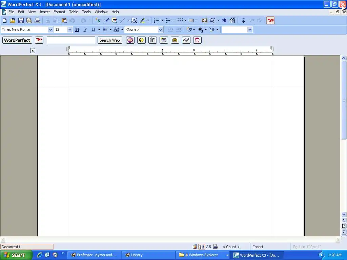Click the Bullets list icon
This screenshot has width=347, height=260.
pos(168,21)
